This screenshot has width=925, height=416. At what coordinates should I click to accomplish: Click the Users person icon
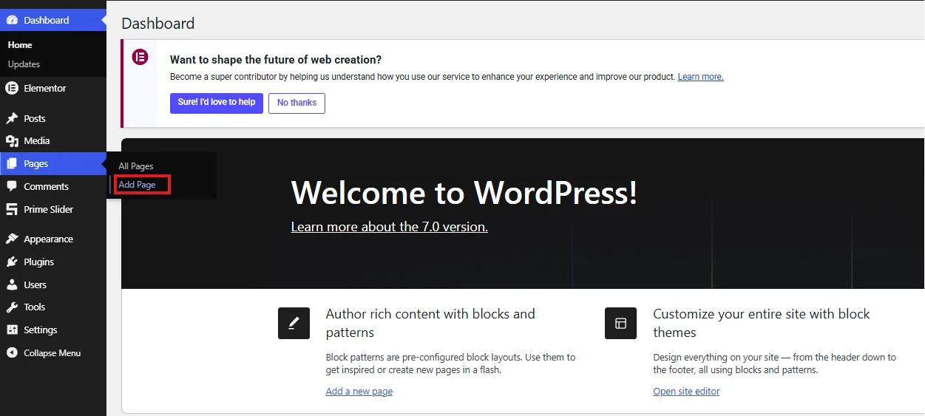click(x=12, y=284)
